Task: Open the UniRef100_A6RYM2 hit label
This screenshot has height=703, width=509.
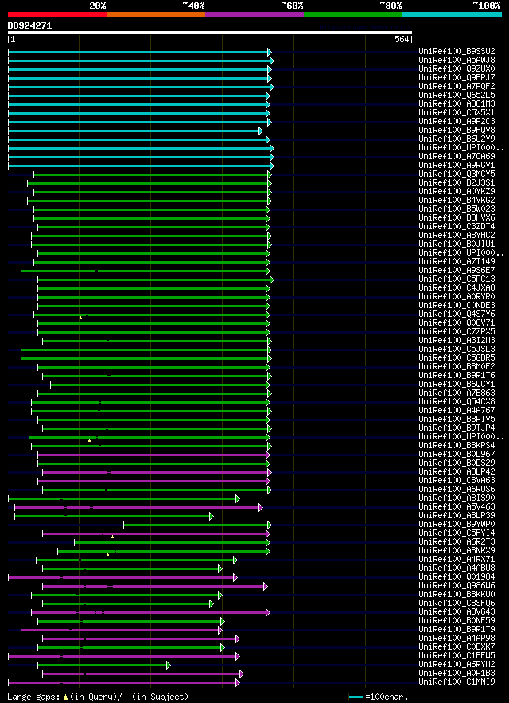Action: coord(457,665)
